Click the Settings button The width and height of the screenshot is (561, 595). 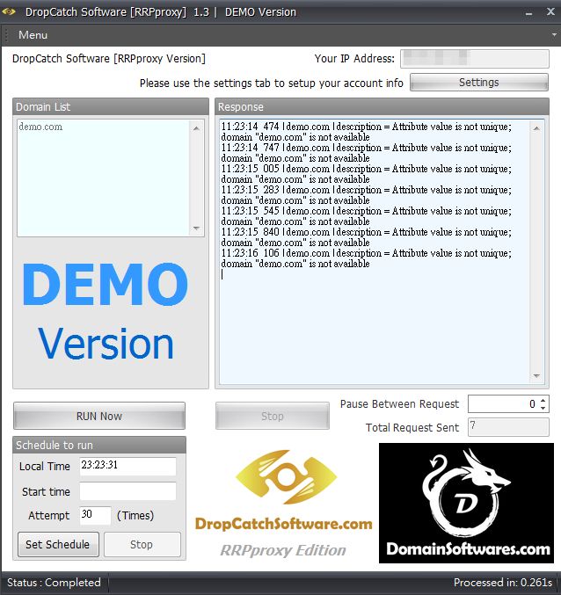(x=478, y=83)
